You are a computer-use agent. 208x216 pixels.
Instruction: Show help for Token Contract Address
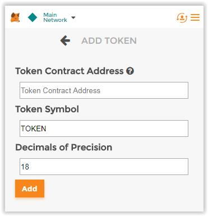tap(130, 71)
